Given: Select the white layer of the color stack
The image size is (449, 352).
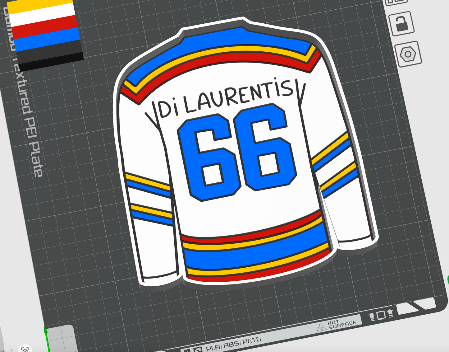Looking at the screenshot, I should [42, 16].
